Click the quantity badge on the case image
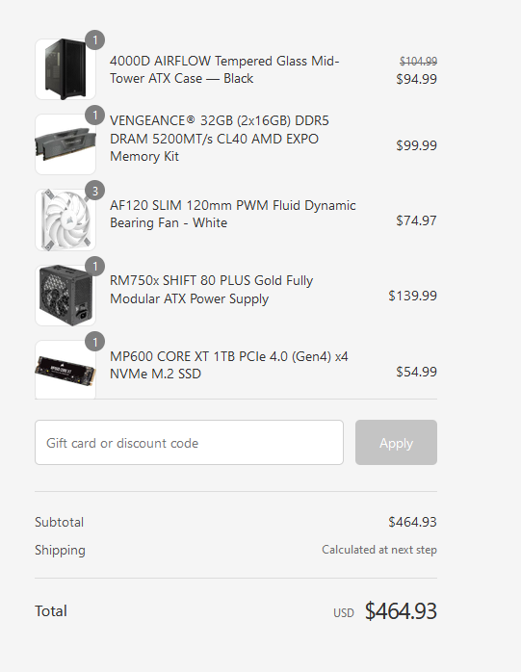This screenshot has width=521, height=672. click(x=94, y=40)
